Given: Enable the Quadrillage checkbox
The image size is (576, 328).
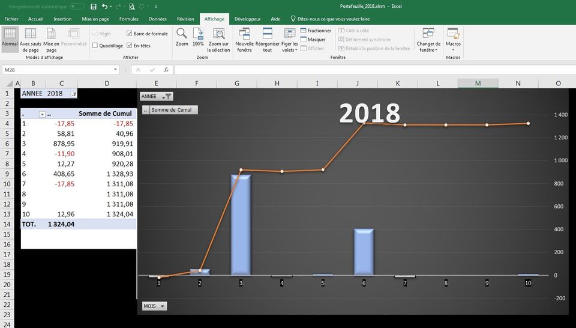Looking at the screenshot, I should (x=95, y=46).
